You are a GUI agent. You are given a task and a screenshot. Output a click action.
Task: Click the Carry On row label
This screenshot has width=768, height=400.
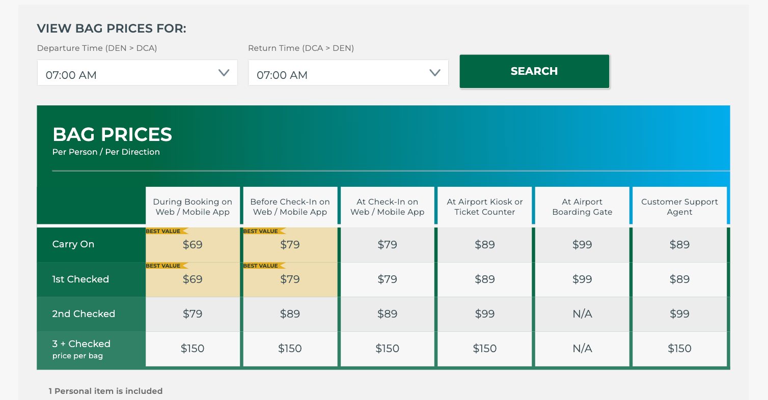point(73,244)
